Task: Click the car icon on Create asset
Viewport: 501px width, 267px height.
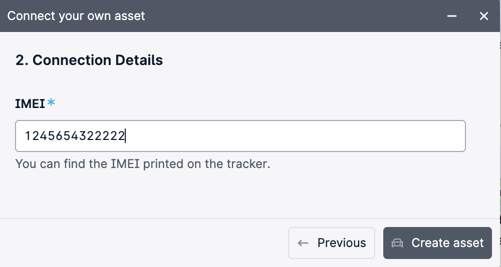Action: tap(397, 243)
